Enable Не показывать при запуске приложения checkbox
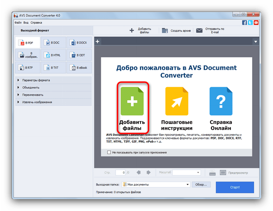 coord(109,153)
